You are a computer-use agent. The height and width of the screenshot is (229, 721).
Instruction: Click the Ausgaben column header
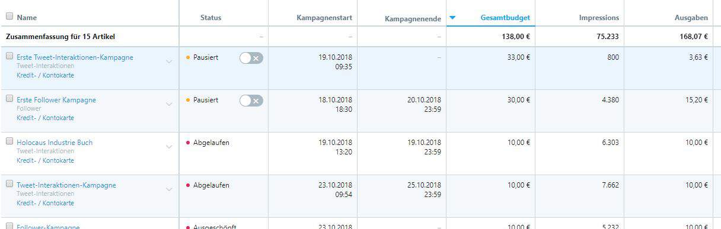pyautogui.click(x=691, y=18)
